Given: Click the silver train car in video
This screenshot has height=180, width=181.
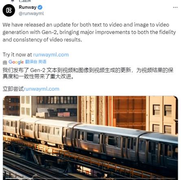Looking at the screenshot, I should pyautogui.click(x=106, y=142).
